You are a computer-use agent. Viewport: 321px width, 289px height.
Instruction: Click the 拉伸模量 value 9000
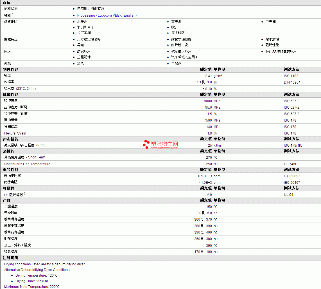click(x=208, y=101)
